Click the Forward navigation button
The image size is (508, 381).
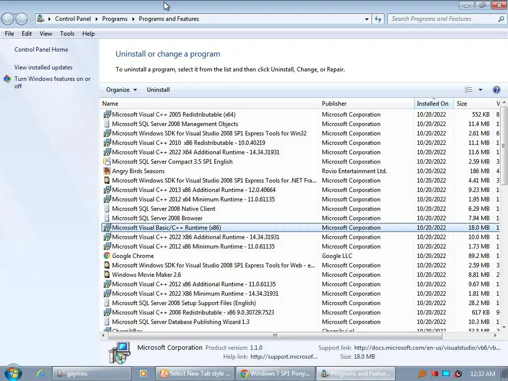(x=21, y=19)
